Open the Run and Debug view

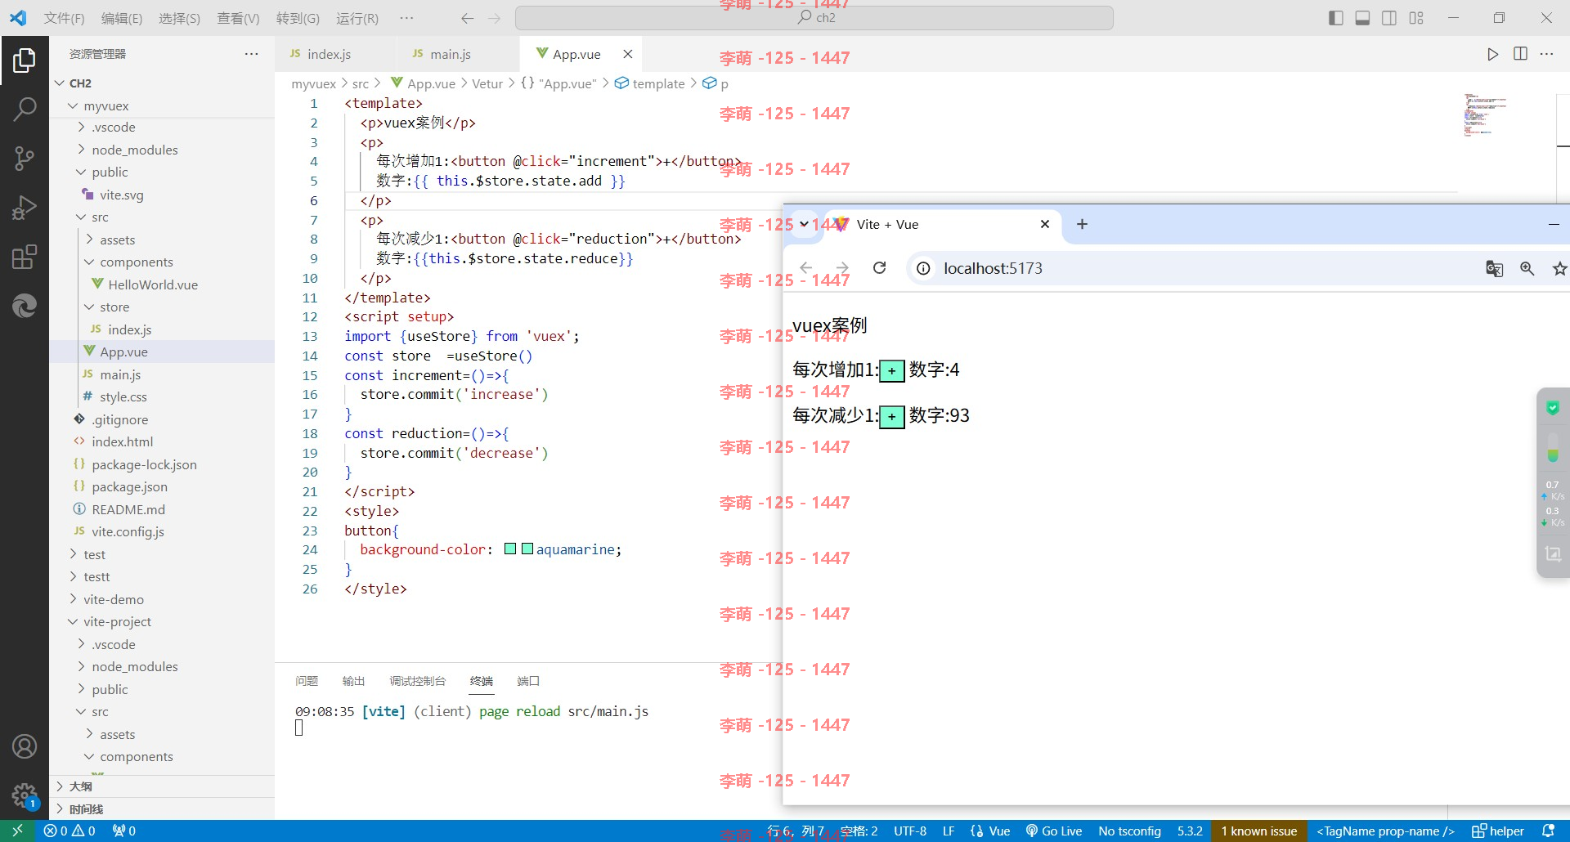(x=25, y=208)
